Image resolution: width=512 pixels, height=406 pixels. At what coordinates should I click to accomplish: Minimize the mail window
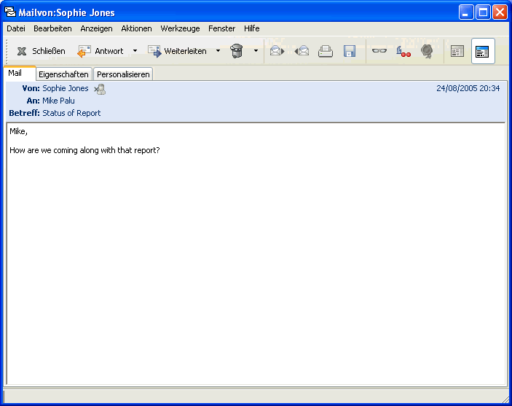[x=466, y=12]
